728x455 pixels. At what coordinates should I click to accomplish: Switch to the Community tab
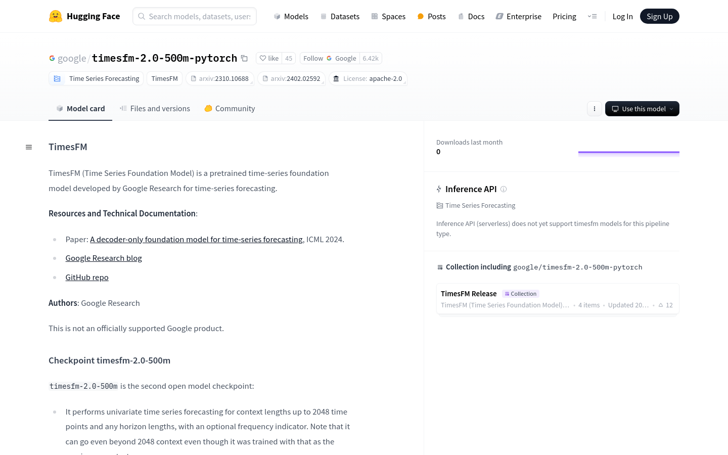coord(230,109)
